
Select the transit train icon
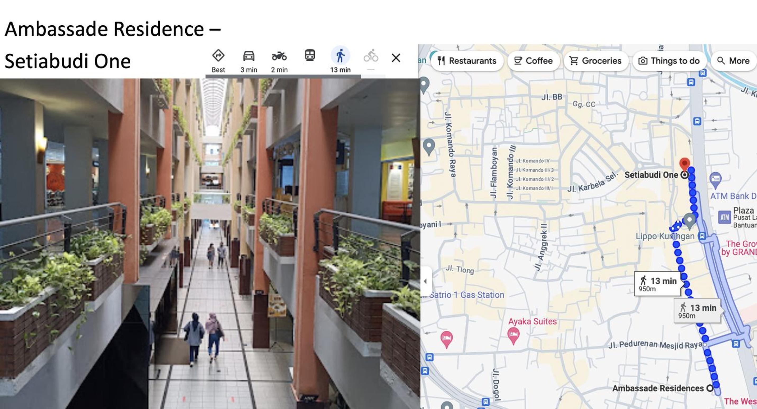310,55
